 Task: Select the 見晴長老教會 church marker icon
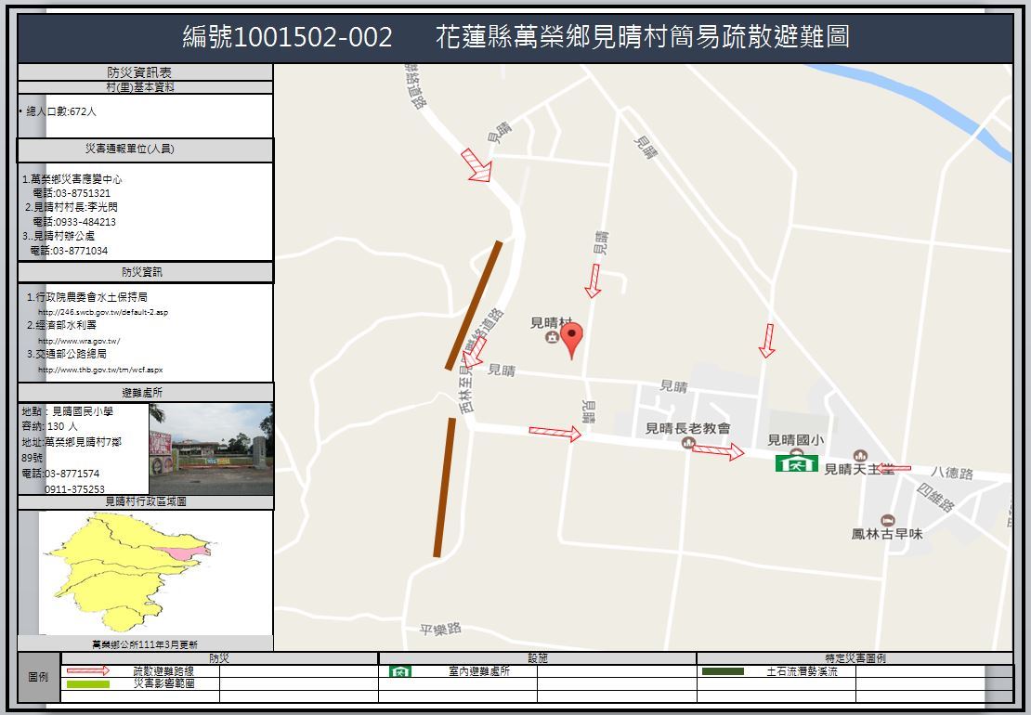click(687, 444)
